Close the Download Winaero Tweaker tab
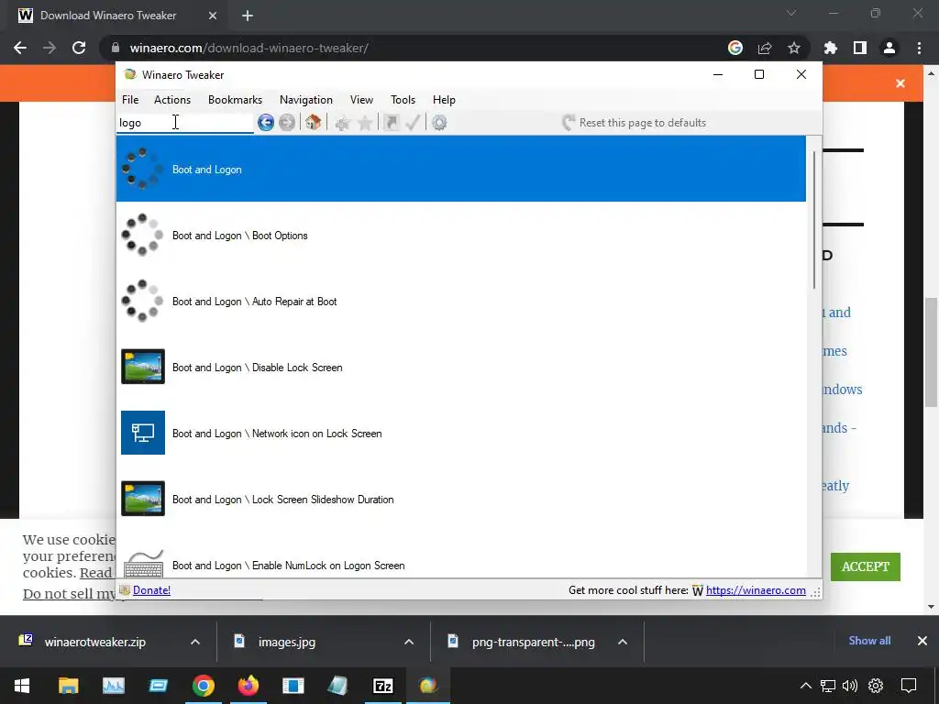Viewport: 939px width, 704px height. coord(213,16)
